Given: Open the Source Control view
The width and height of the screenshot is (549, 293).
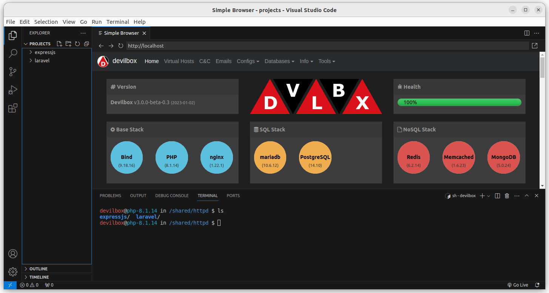Looking at the screenshot, I should click(x=12, y=71).
